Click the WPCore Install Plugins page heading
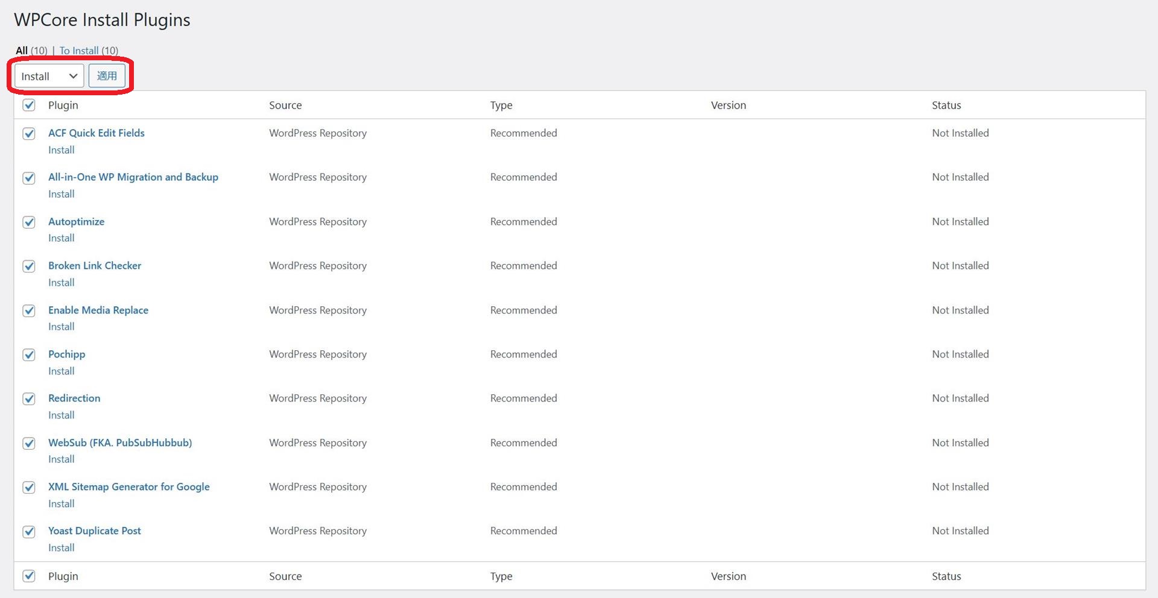The height and width of the screenshot is (598, 1158). 102,20
